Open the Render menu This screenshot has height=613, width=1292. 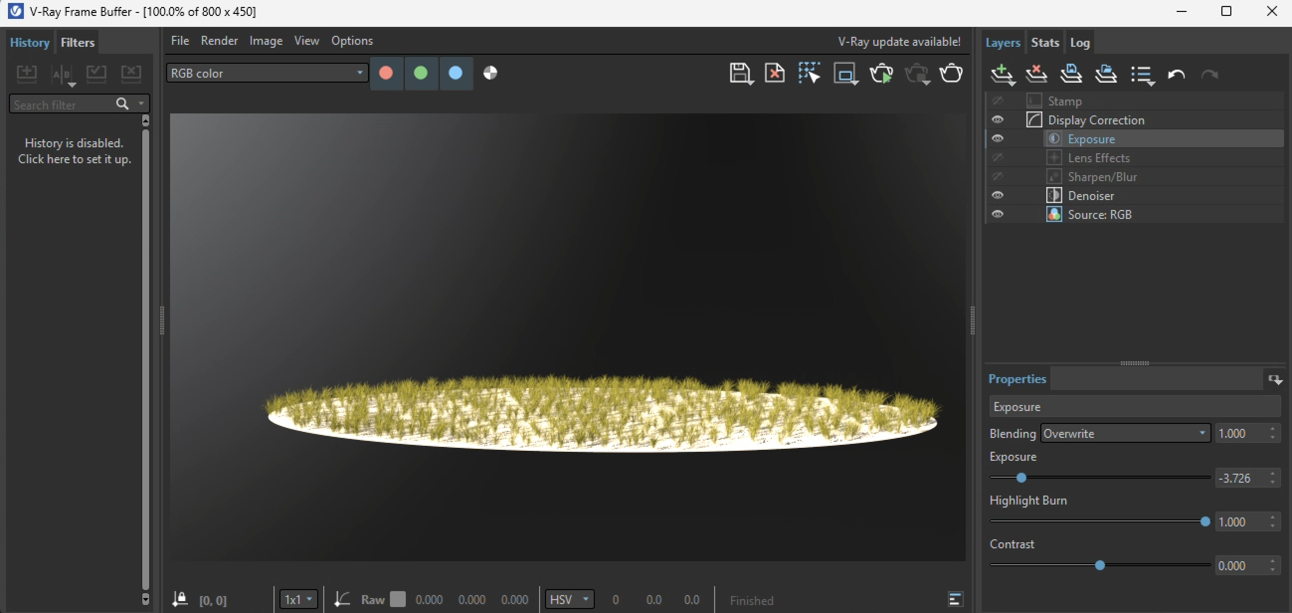pyautogui.click(x=219, y=41)
